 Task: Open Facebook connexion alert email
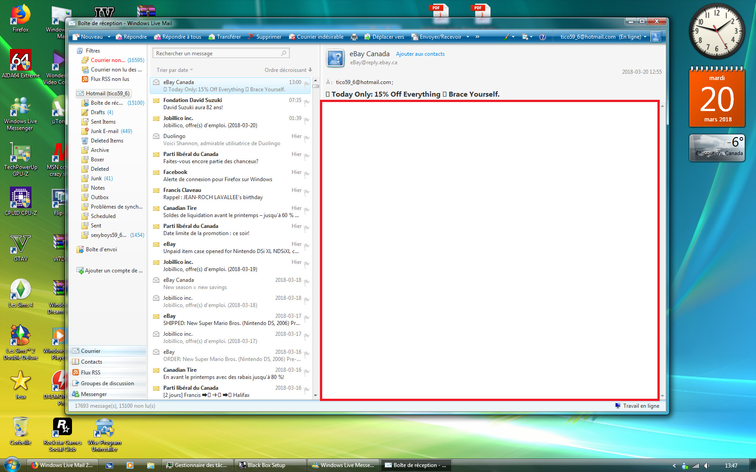click(230, 176)
